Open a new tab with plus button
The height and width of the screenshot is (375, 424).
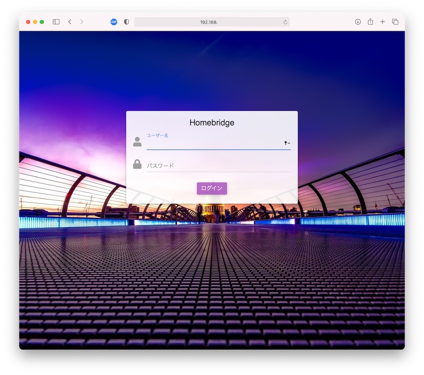383,22
